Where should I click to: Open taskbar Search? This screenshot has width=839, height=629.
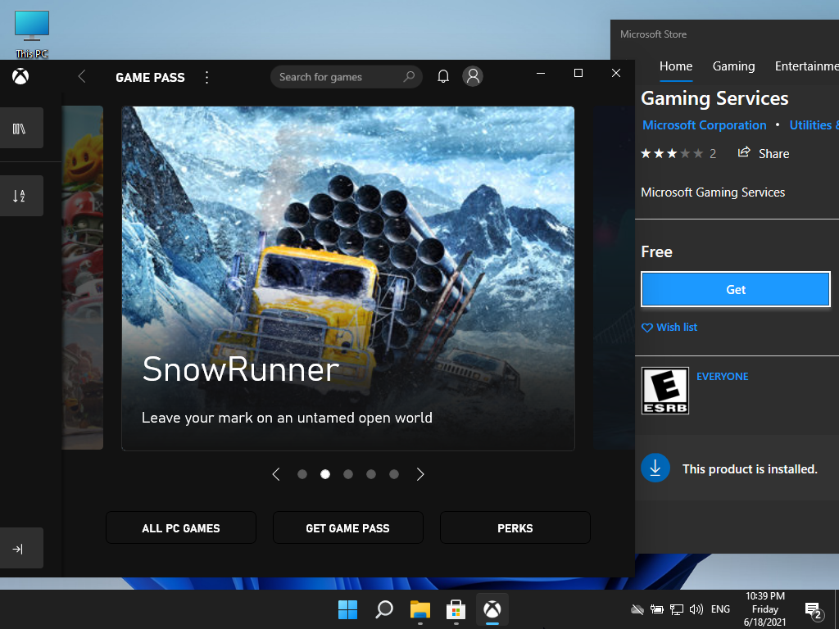point(384,609)
